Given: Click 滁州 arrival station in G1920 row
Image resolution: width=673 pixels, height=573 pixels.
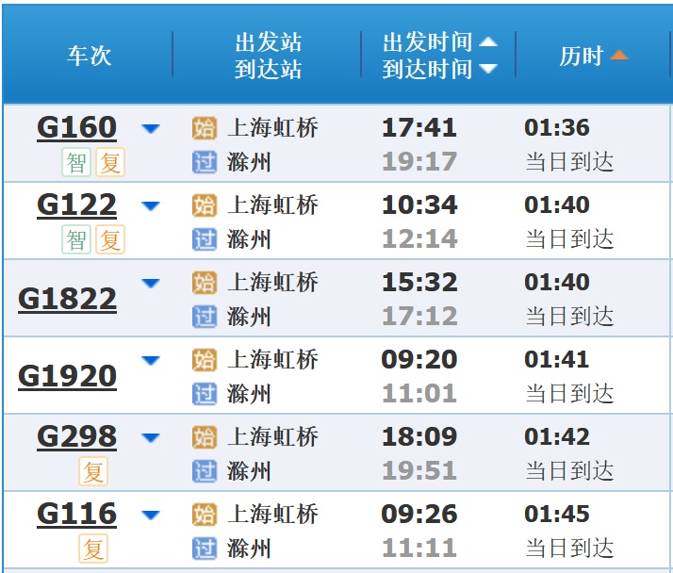Looking at the screenshot, I should (249, 394).
